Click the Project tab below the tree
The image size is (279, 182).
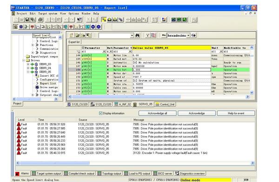pyautogui.click(x=17, y=104)
